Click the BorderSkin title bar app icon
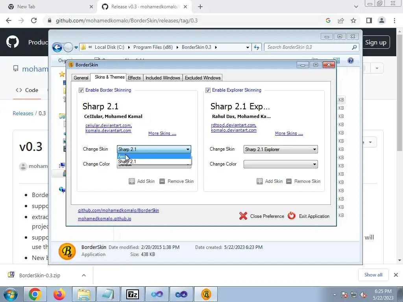 71,65
